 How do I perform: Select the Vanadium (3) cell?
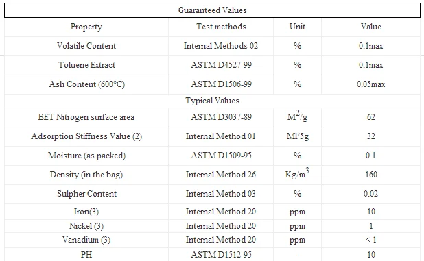[86, 240]
